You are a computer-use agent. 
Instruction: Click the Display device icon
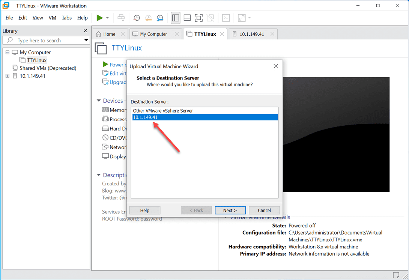pyautogui.click(x=105, y=156)
